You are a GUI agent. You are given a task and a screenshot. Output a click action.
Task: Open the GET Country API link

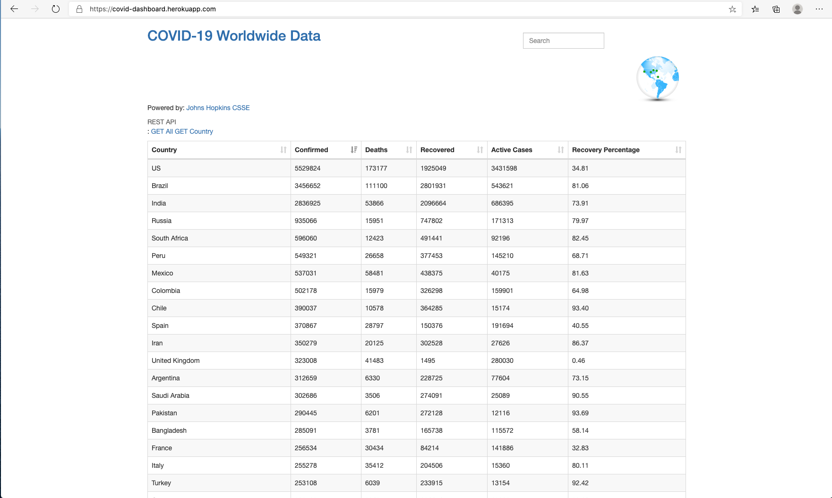pyautogui.click(x=194, y=131)
